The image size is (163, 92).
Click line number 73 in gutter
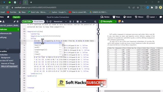(24, 41)
